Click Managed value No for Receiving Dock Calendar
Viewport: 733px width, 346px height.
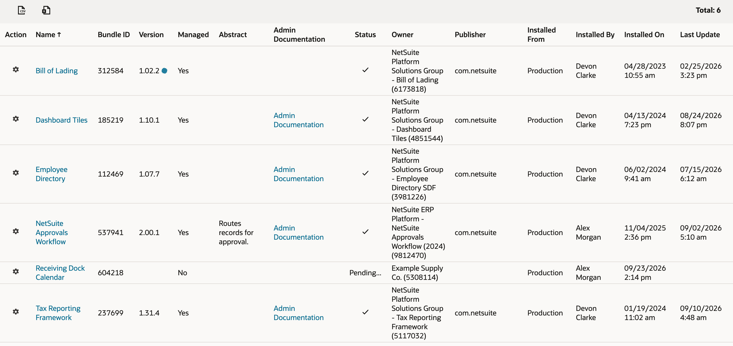click(182, 273)
